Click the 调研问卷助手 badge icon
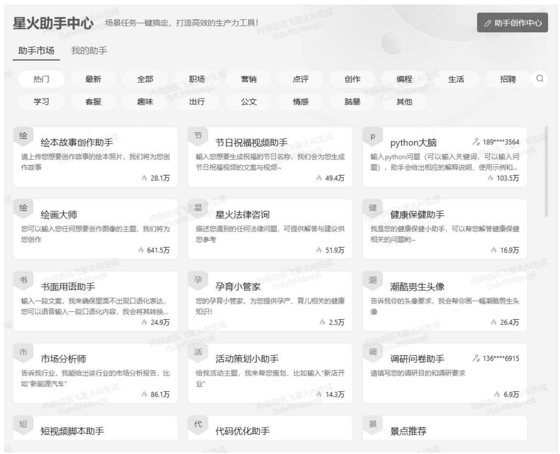Screen dimensions: 560x454 pyautogui.click(x=373, y=352)
